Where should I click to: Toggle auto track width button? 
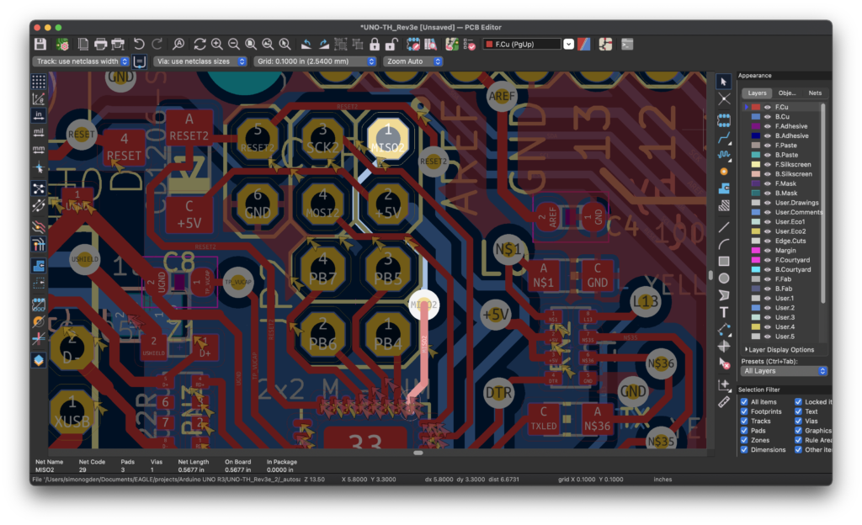[140, 61]
